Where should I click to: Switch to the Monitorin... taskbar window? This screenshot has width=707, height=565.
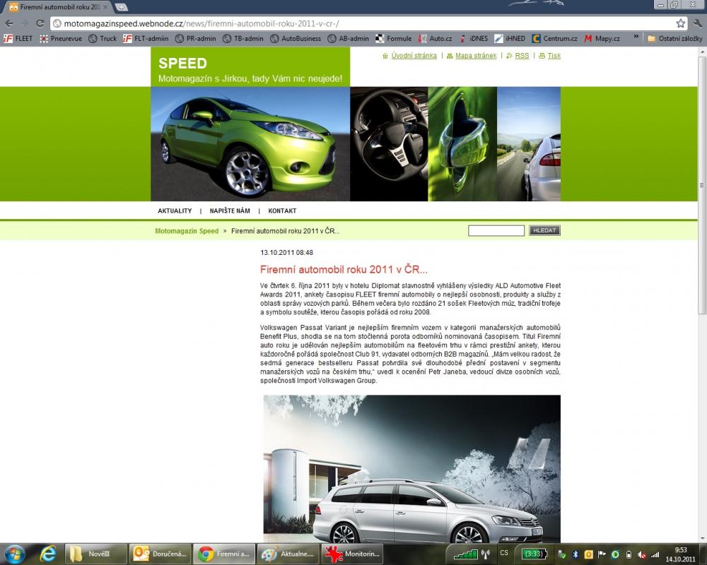point(352,554)
